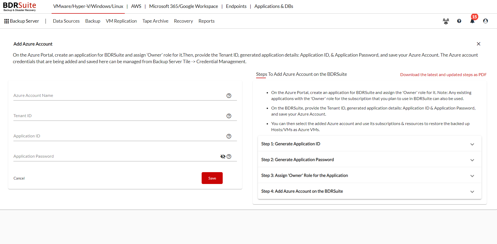Open Applications & DBs tab
Image resolution: width=497 pixels, height=244 pixels.
tap(274, 6)
